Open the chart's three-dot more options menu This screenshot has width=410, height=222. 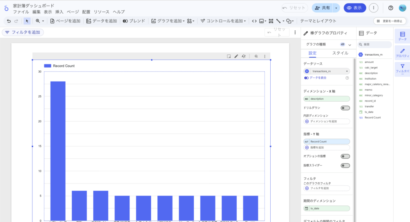(265, 56)
